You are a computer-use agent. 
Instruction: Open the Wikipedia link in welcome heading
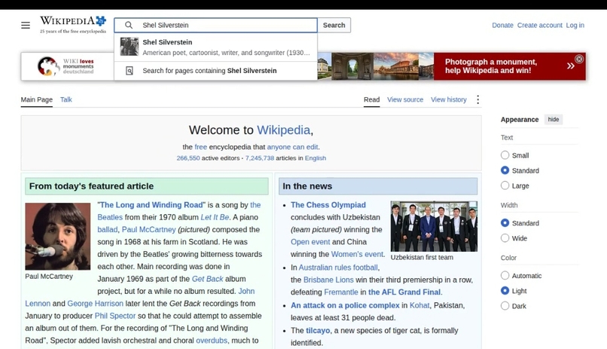click(x=283, y=130)
